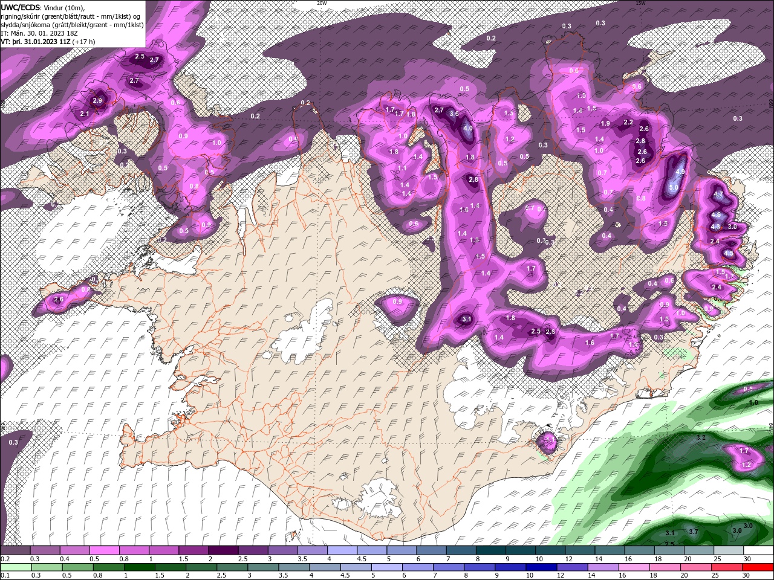The image size is (774, 580).
Task: Select the light pink lower swatch between 16 and 18
Action: click(x=634, y=567)
